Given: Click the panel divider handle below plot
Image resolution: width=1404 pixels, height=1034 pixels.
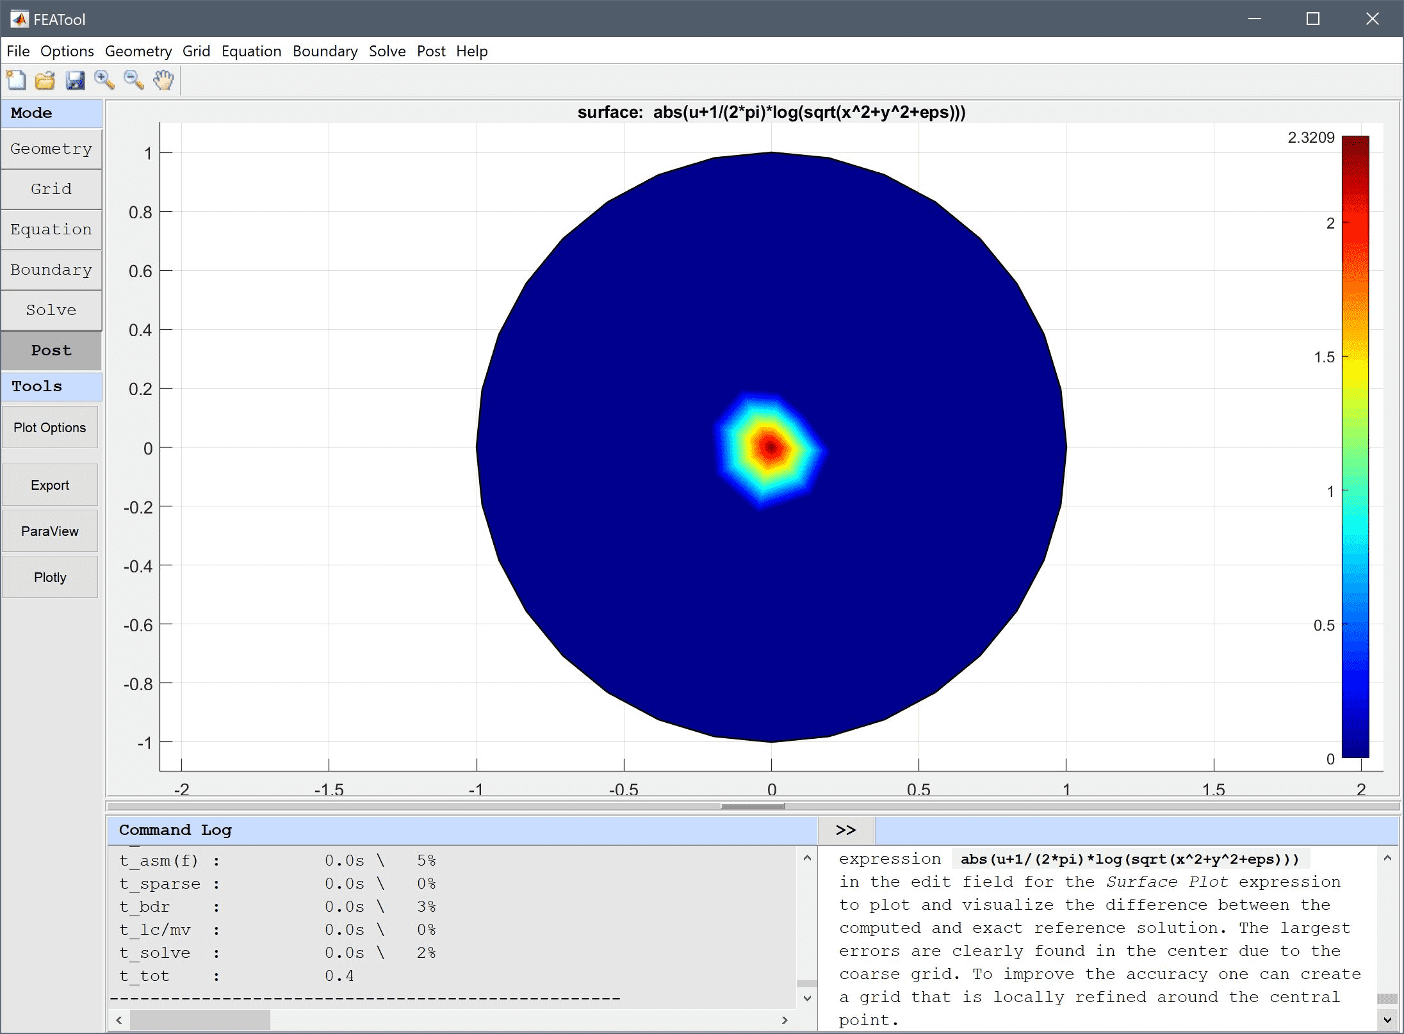Looking at the screenshot, I should tap(753, 806).
